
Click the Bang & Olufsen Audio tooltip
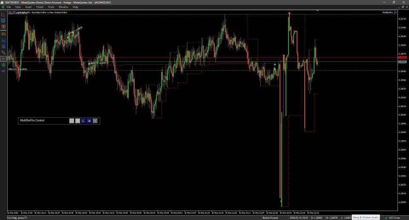pos(366,217)
